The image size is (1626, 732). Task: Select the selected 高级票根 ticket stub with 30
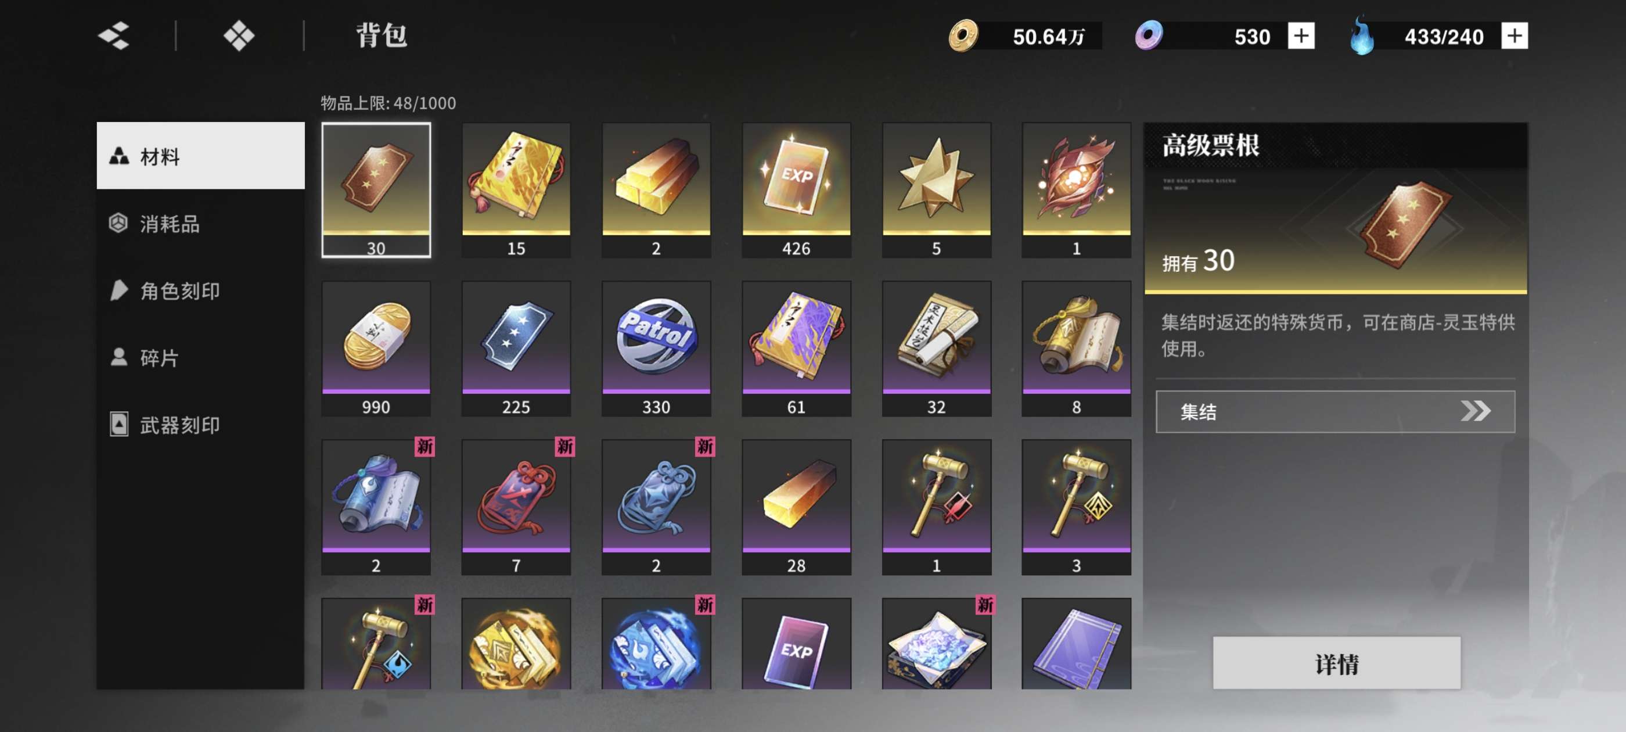point(376,190)
